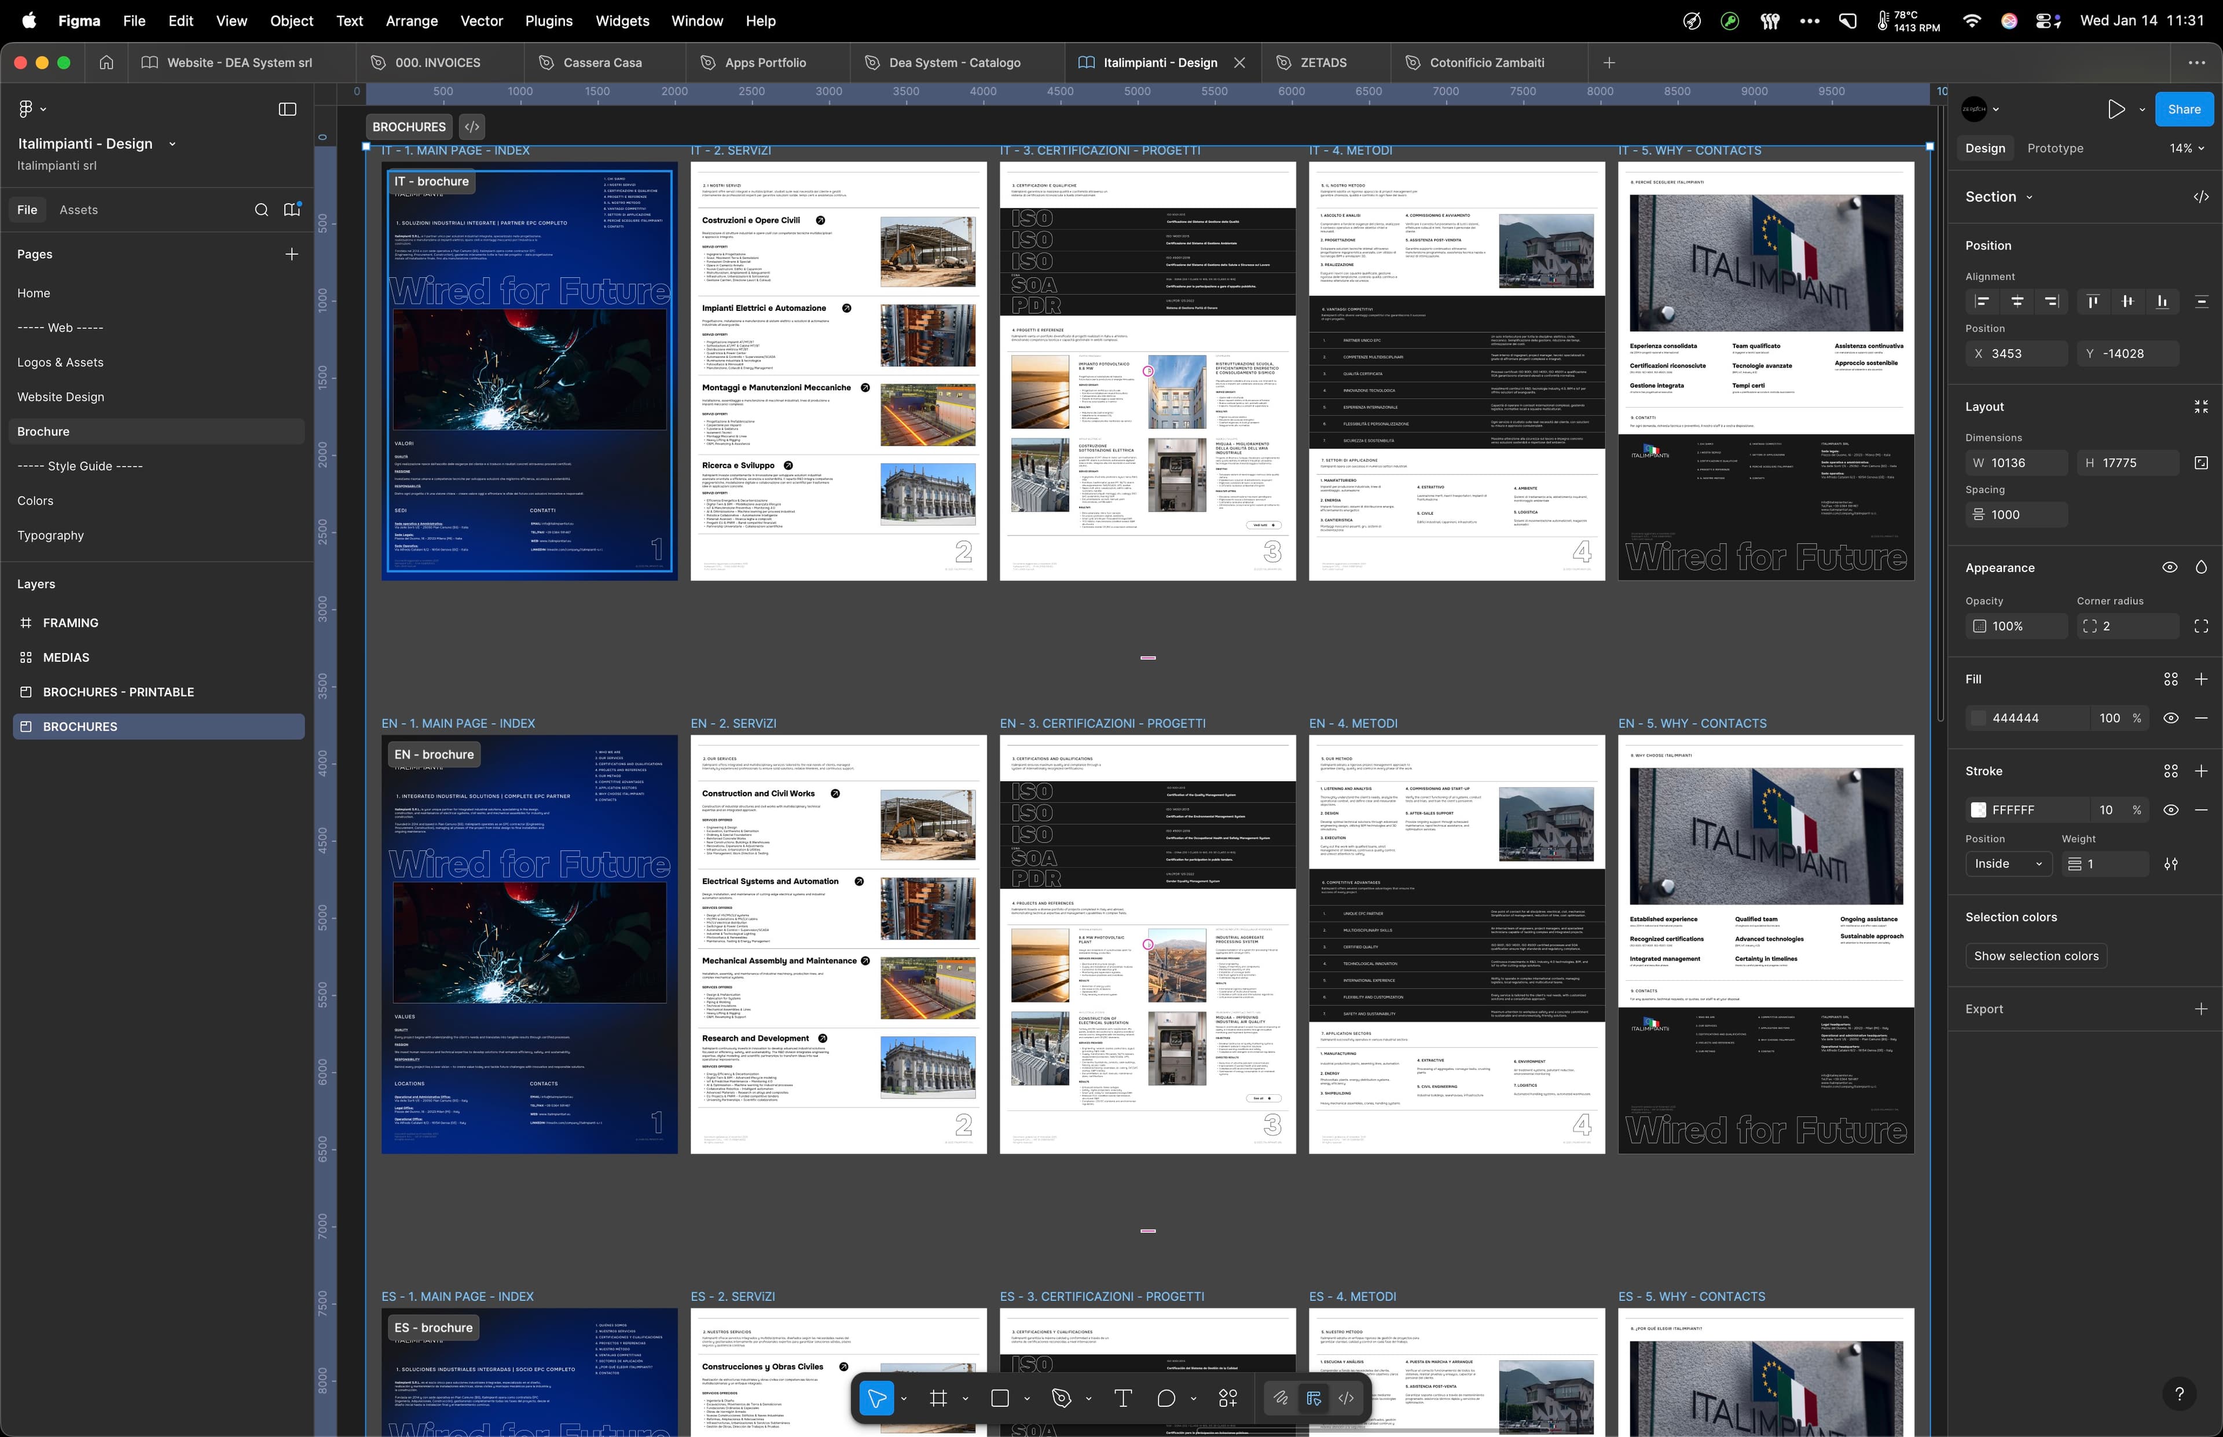Open the help question mark button
Viewport: 2223px width, 1437px height.
[2179, 1394]
